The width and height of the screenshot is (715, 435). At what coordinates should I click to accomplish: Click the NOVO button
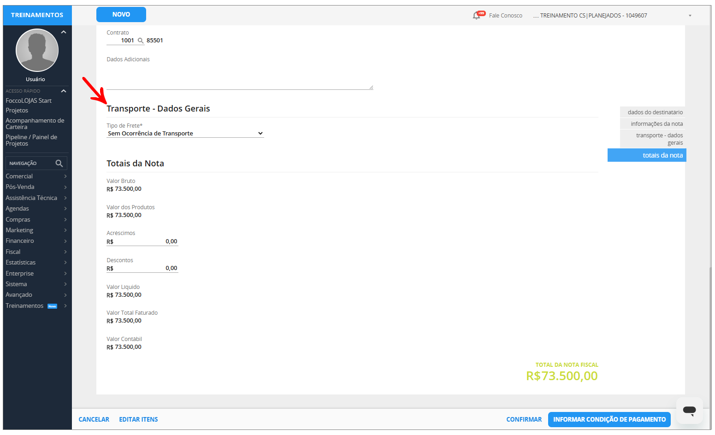121,15
